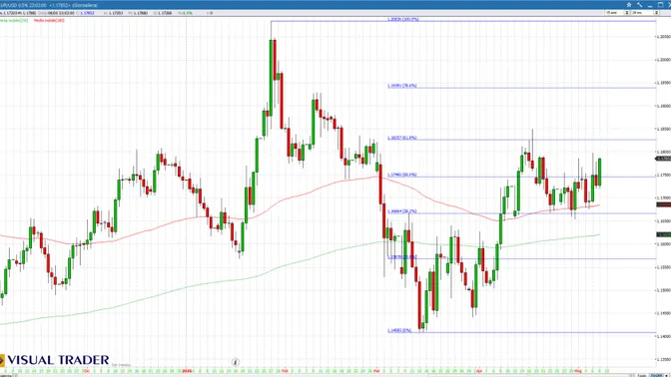Click the green moving average value tag on axis
Image resolution: width=671 pixels, height=377 pixels.
(x=663, y=234)
